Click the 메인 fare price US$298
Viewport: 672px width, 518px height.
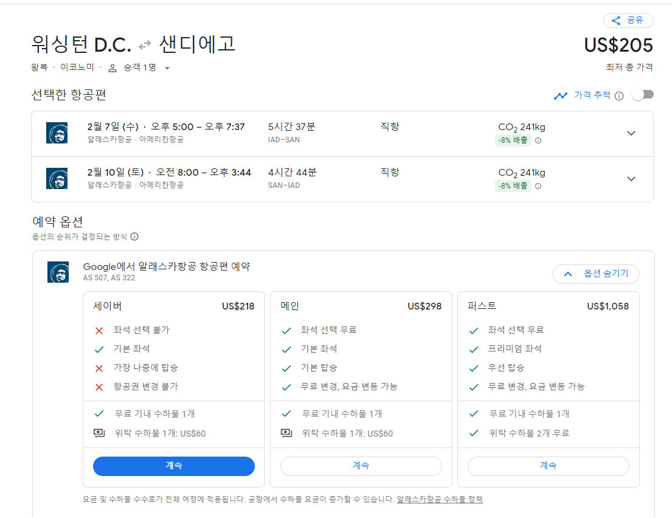pos(424,306)
